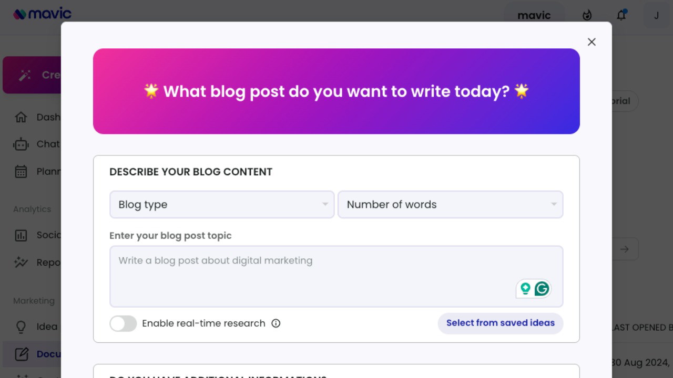Open the Chat robot icon
The width and height of the screenshot is (673, 378).
tap(21, 144)
